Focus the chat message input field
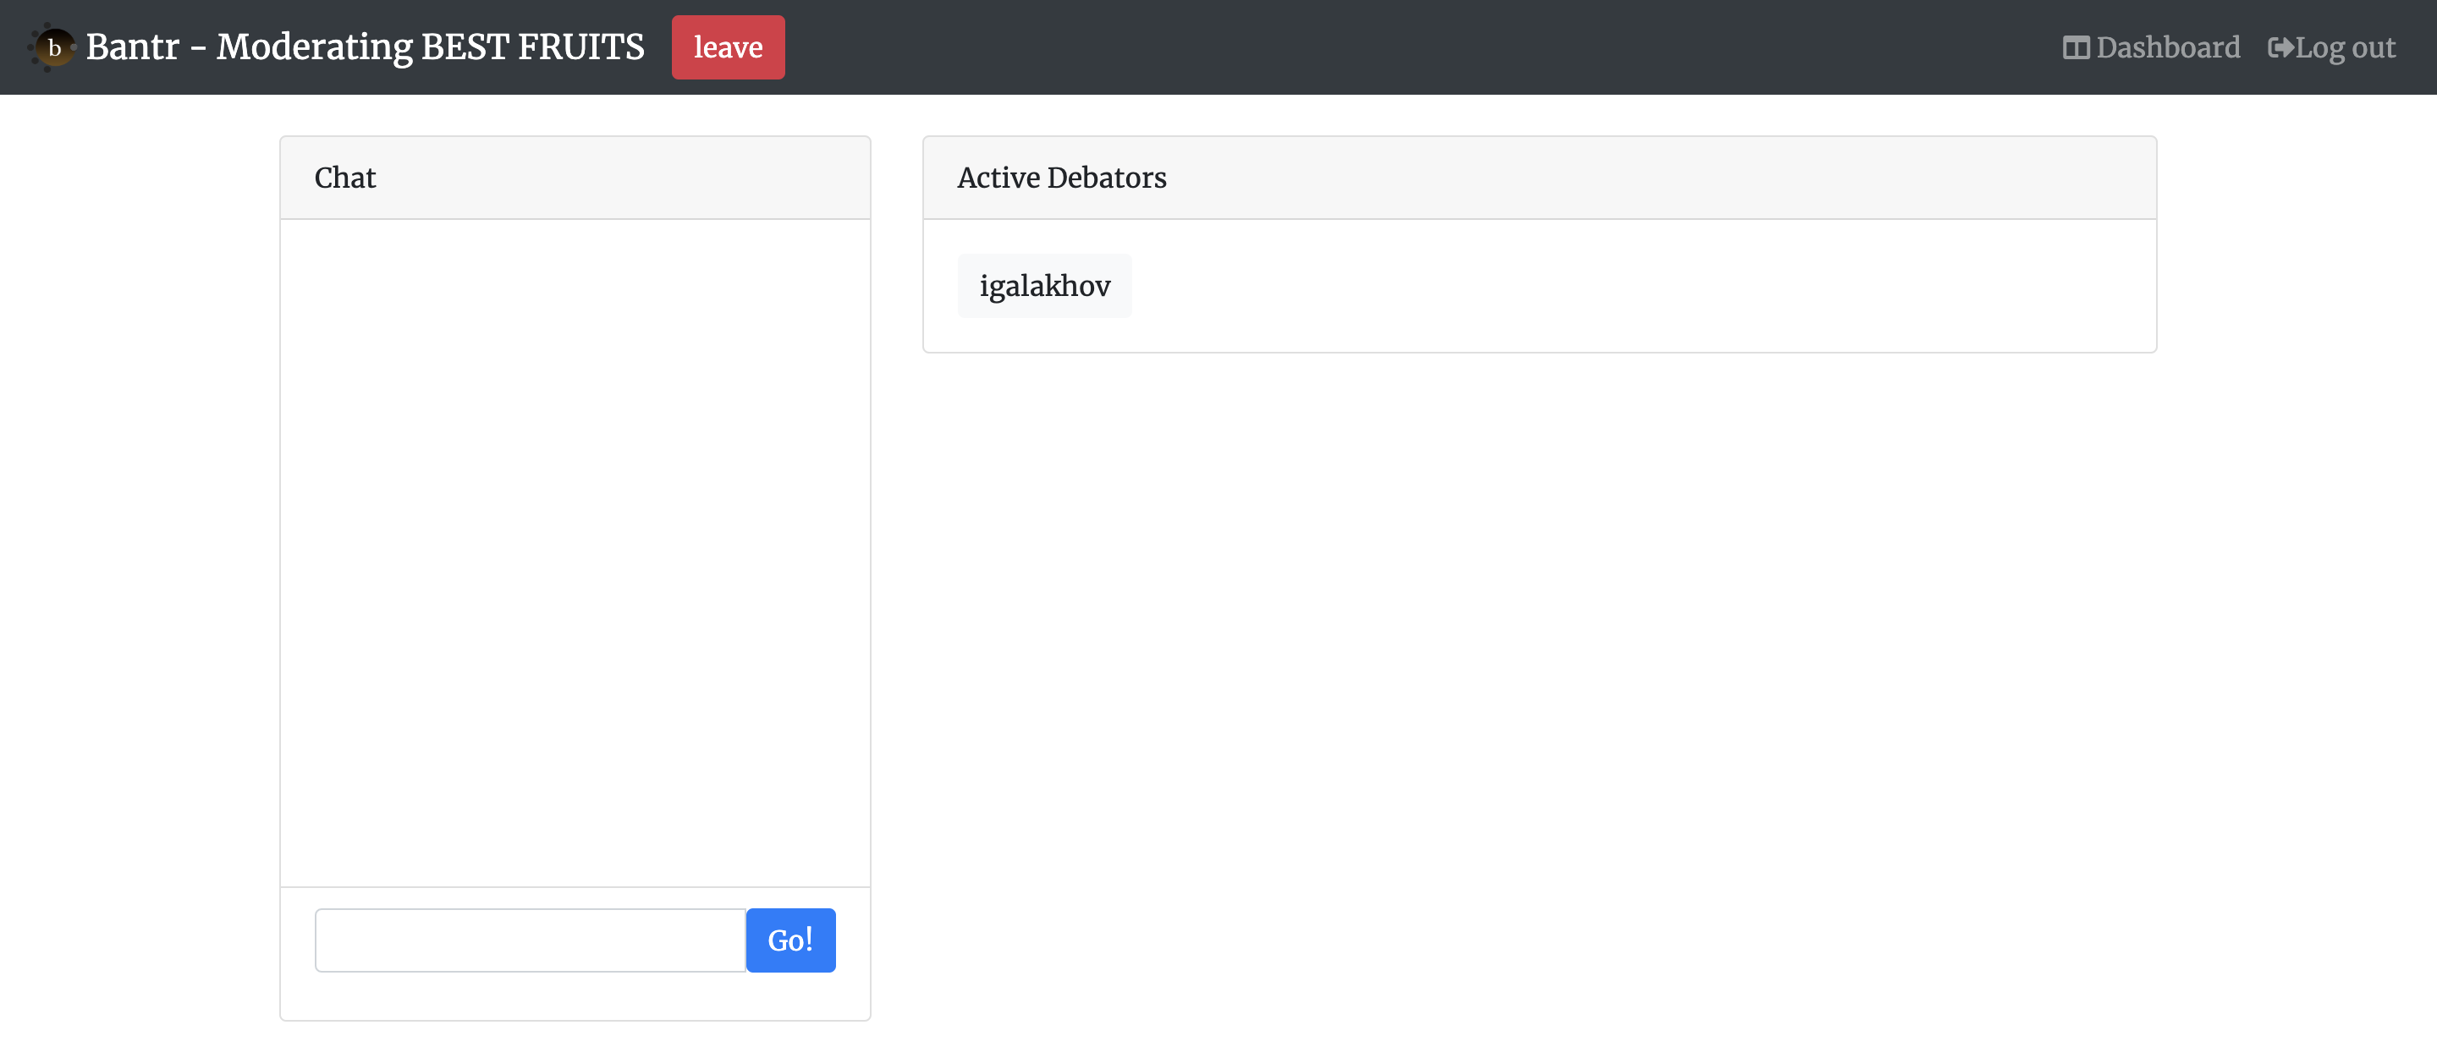The height and width of the screenshot is (1047, 2437). pos(530,940)
